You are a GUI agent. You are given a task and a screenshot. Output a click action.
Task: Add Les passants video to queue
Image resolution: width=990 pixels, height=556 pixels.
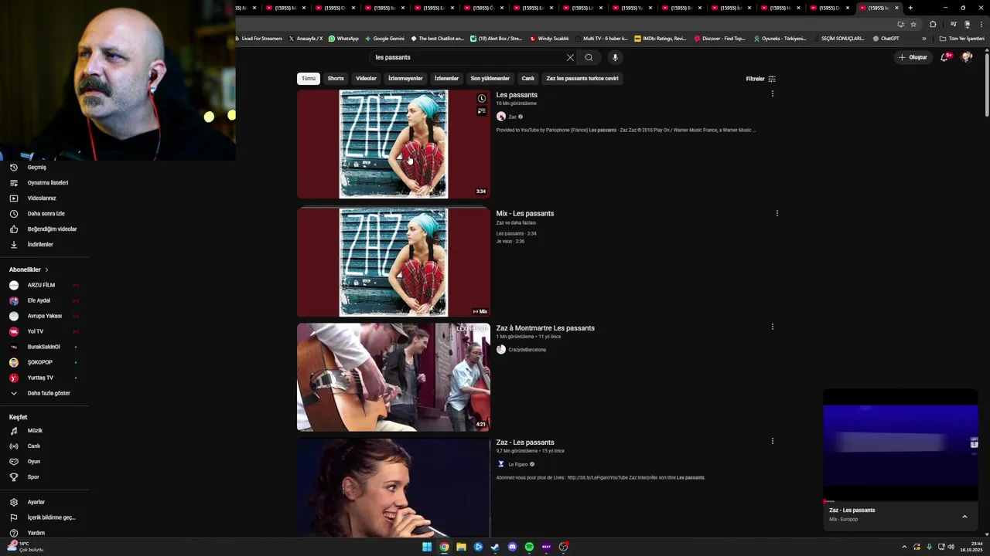[x=481, y=111]
